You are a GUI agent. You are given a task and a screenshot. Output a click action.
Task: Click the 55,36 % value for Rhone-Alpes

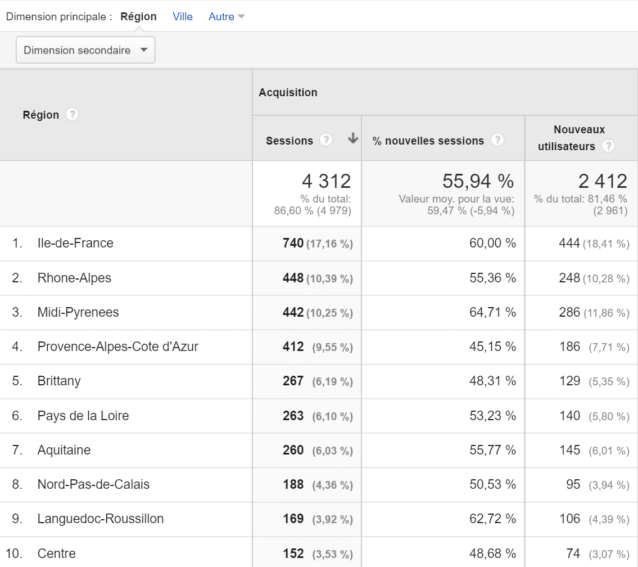(x=493, y=278)
